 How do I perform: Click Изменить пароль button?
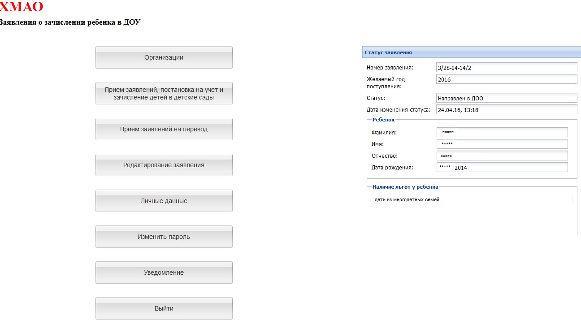(x=164, y=237)
